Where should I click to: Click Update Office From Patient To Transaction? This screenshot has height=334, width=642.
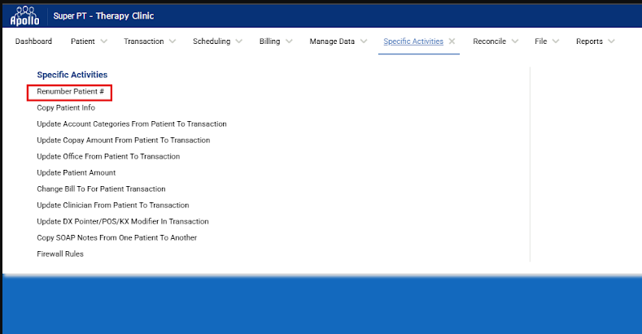pos(108,157)
